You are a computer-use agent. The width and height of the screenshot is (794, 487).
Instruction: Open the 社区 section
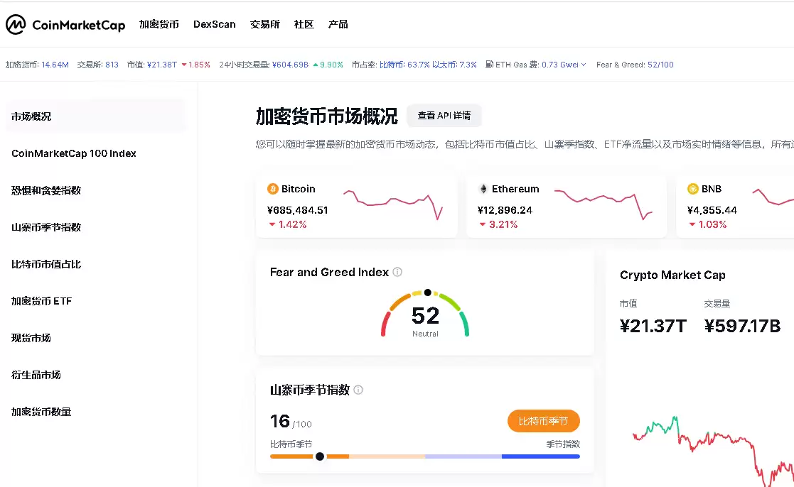tap(304, 23)
